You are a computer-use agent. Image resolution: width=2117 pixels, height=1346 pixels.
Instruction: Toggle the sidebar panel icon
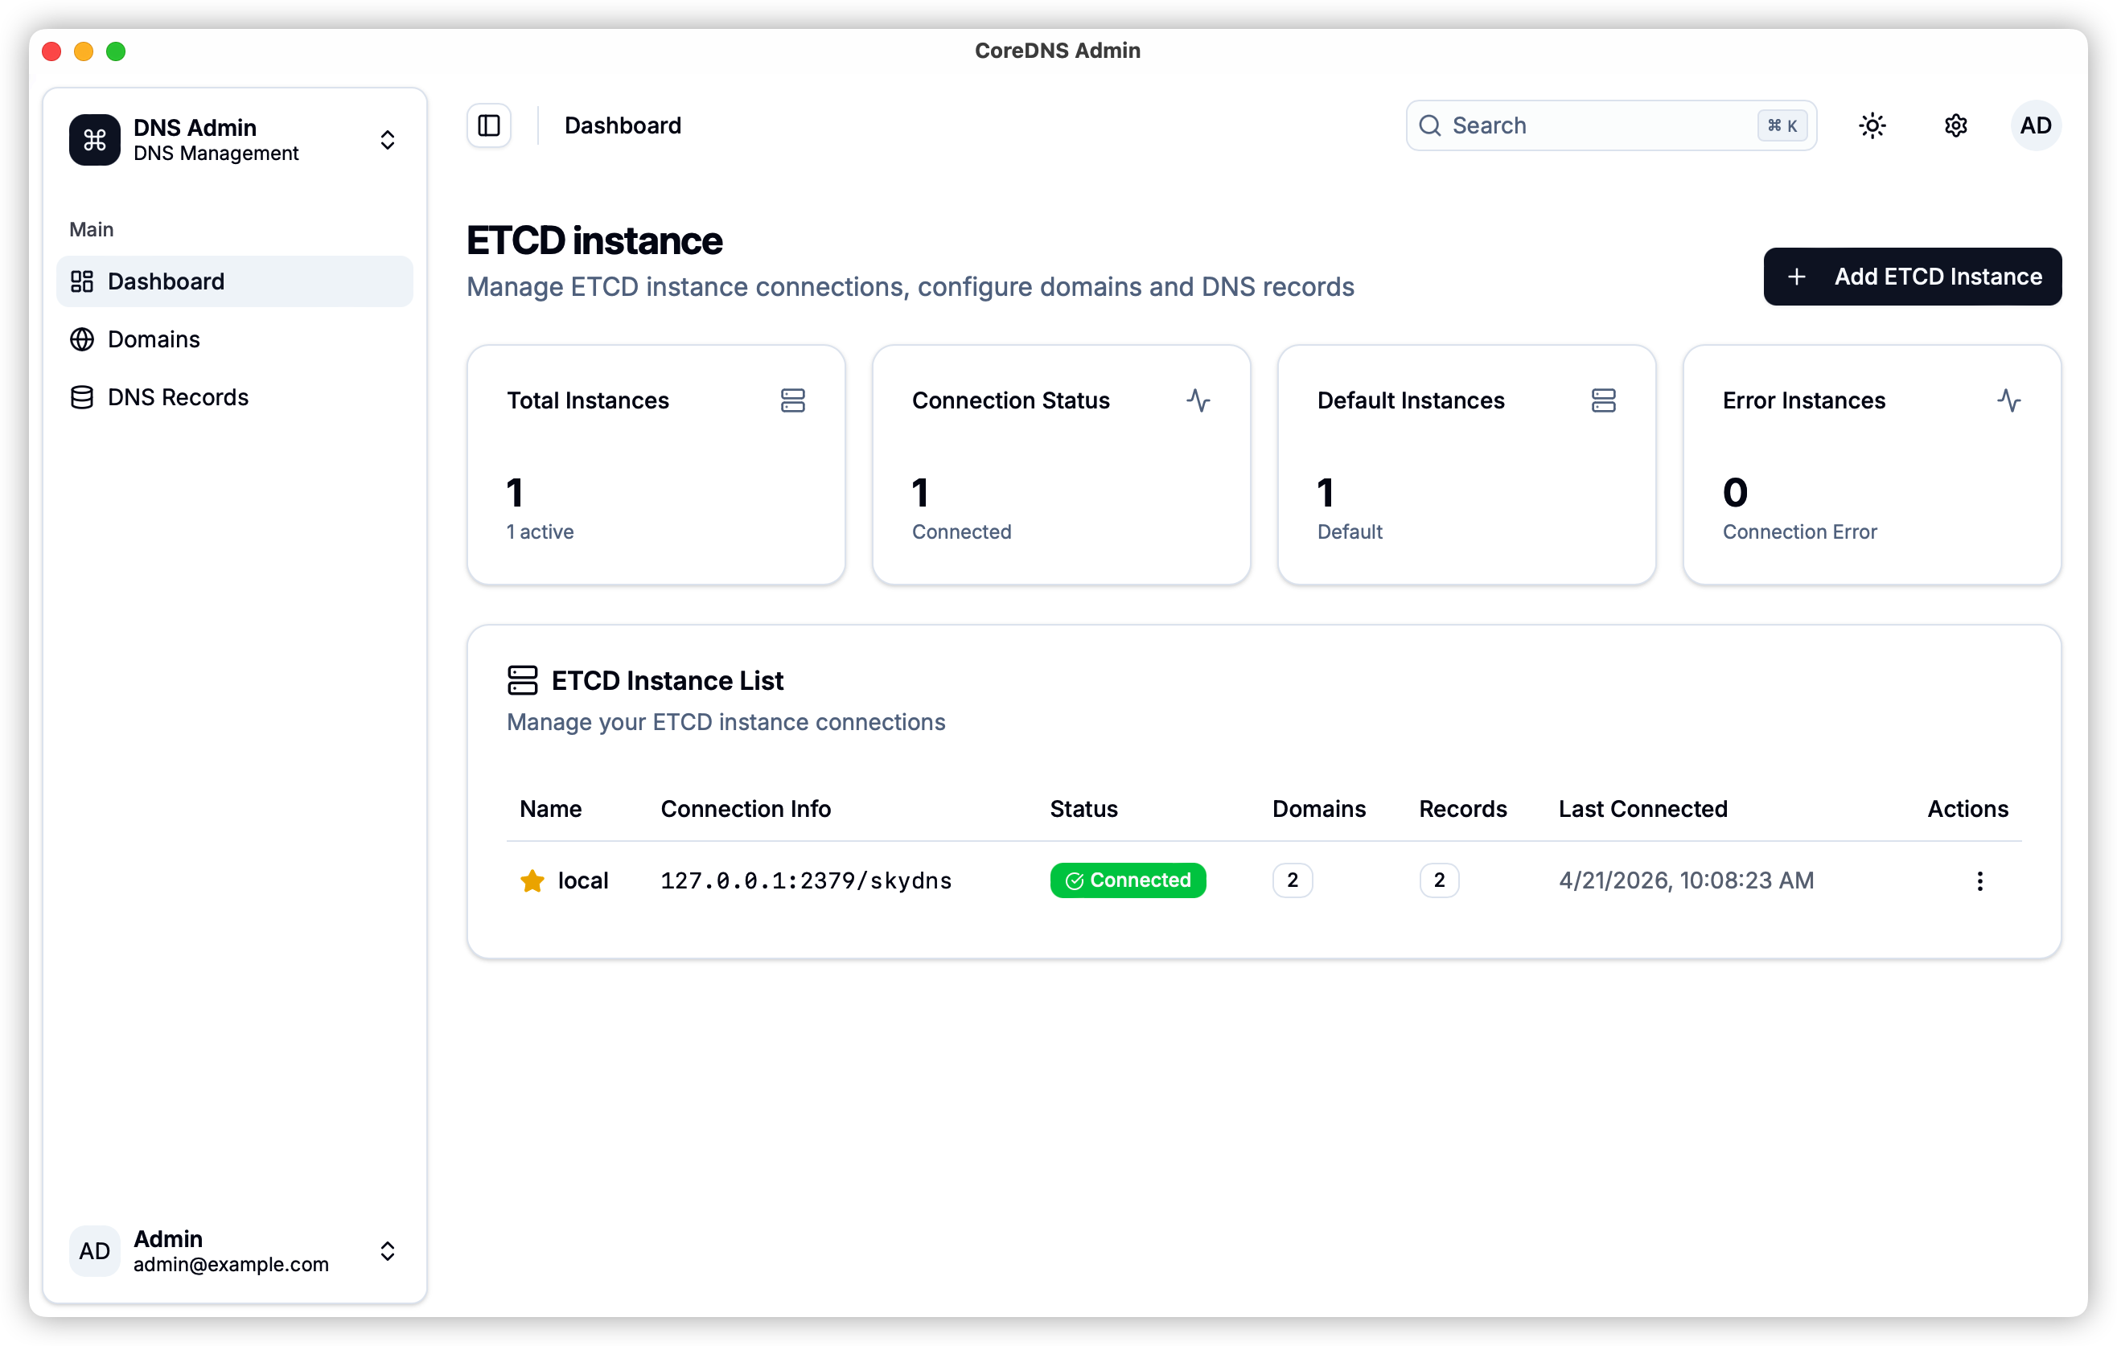click(489, 125)
